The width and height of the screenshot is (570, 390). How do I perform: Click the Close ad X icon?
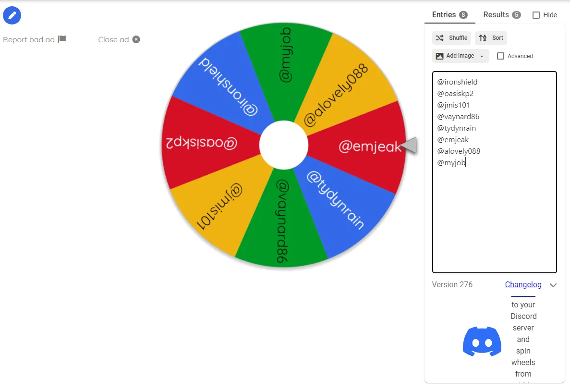pos(136,39)
